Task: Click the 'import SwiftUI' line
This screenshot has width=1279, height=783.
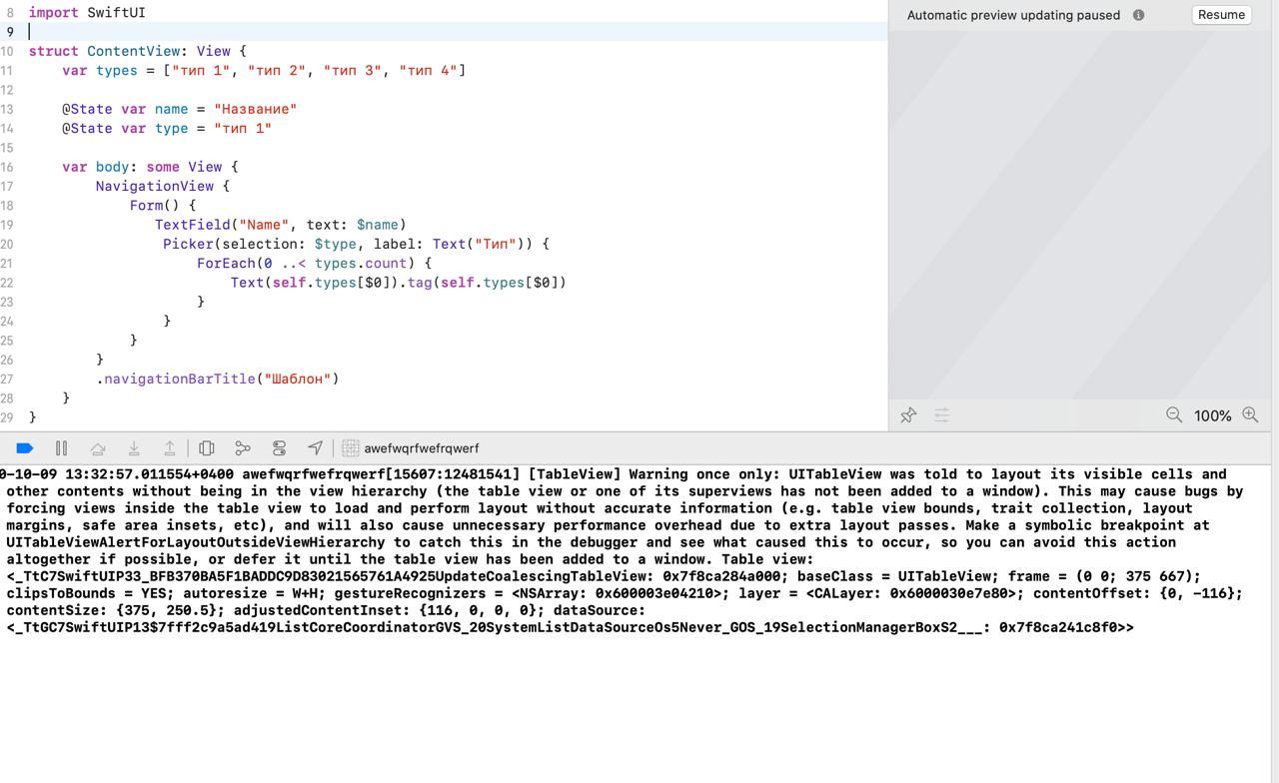Action: 87,13
